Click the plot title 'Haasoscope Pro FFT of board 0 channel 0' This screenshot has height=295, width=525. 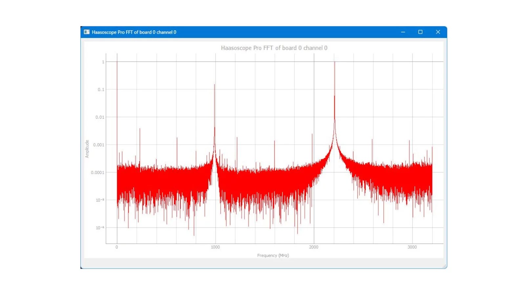coord(274,48)
